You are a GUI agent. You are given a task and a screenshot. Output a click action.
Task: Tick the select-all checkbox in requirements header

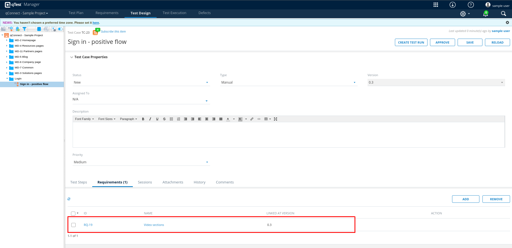pyautogui.click(x=73, y=214)
